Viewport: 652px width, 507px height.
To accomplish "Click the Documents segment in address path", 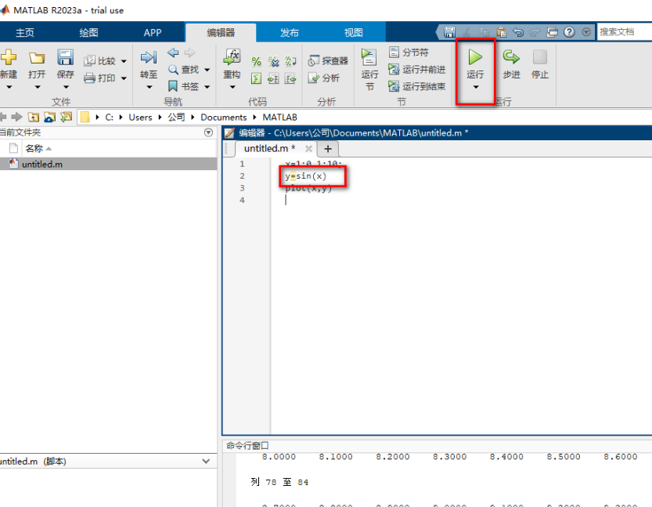I will 223,118.
